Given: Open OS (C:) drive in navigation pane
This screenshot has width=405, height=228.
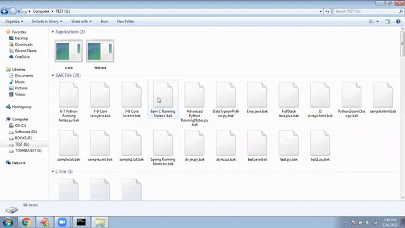Looking at the screenshot, I should [18, 125].
